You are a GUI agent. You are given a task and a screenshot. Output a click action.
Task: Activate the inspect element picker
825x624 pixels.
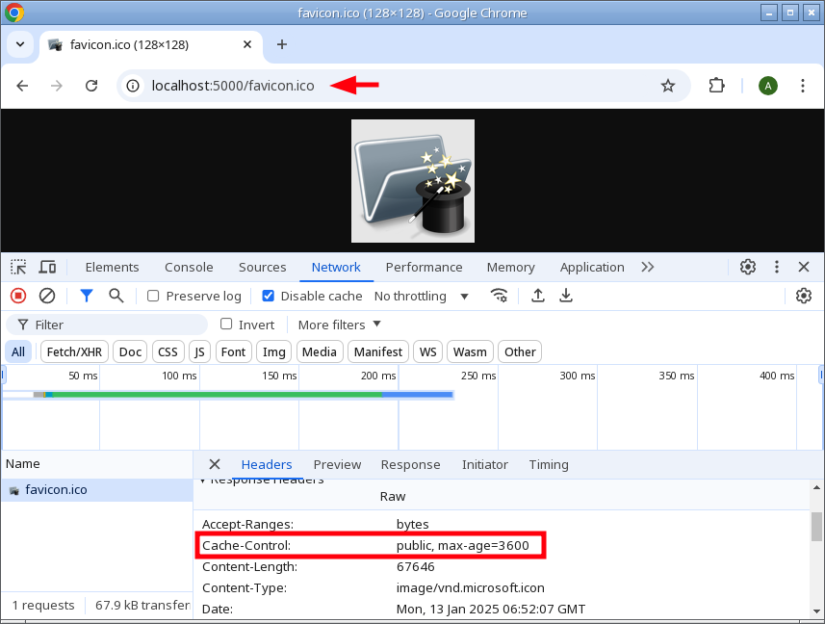18,268
